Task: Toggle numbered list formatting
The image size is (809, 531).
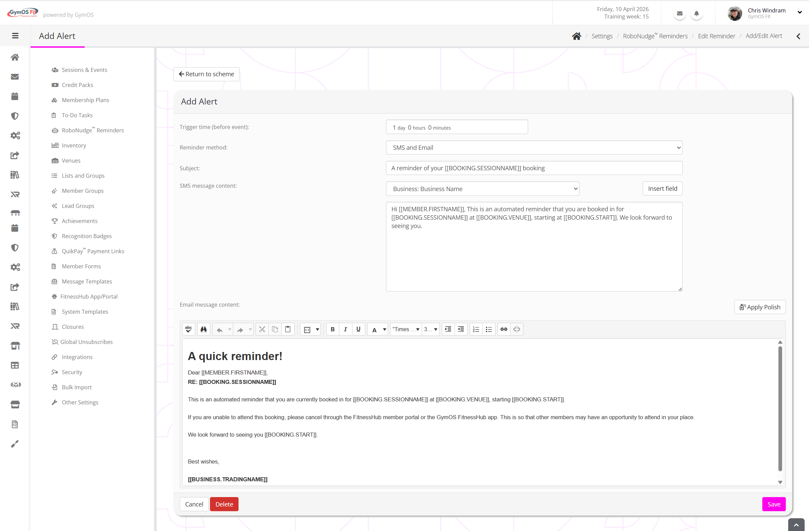Action: [x=476, y=329]
